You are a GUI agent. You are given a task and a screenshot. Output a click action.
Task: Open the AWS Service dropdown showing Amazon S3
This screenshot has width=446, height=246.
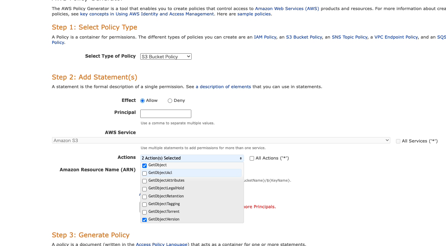221,140
